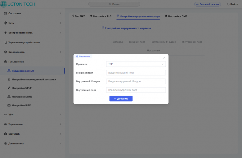
Task: Open the Протокол TCP dropdown
Action: coord(136,64)
